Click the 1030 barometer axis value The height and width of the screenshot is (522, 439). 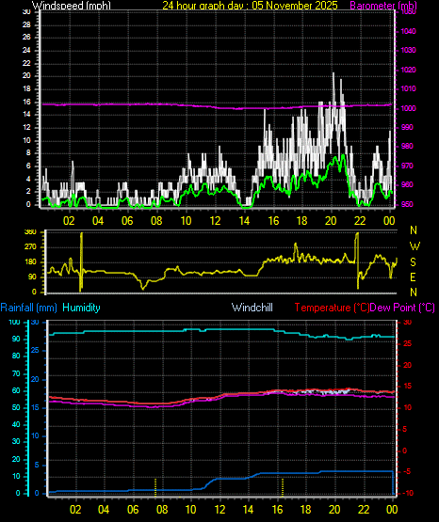pos(408,50)
